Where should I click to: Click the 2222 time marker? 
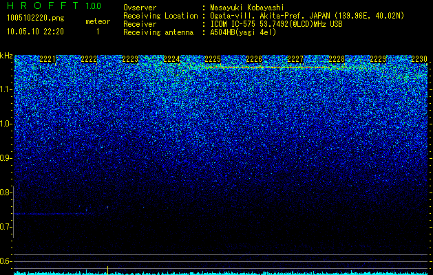(89, 59)
